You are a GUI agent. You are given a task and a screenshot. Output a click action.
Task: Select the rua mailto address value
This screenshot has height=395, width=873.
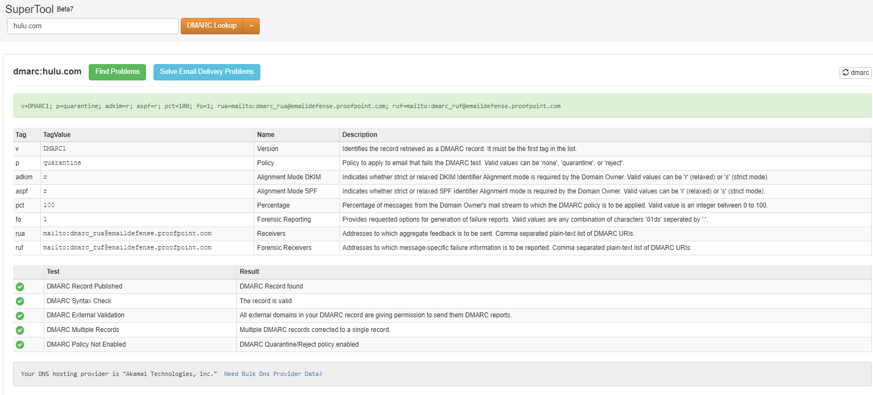(x=127, y=234)
